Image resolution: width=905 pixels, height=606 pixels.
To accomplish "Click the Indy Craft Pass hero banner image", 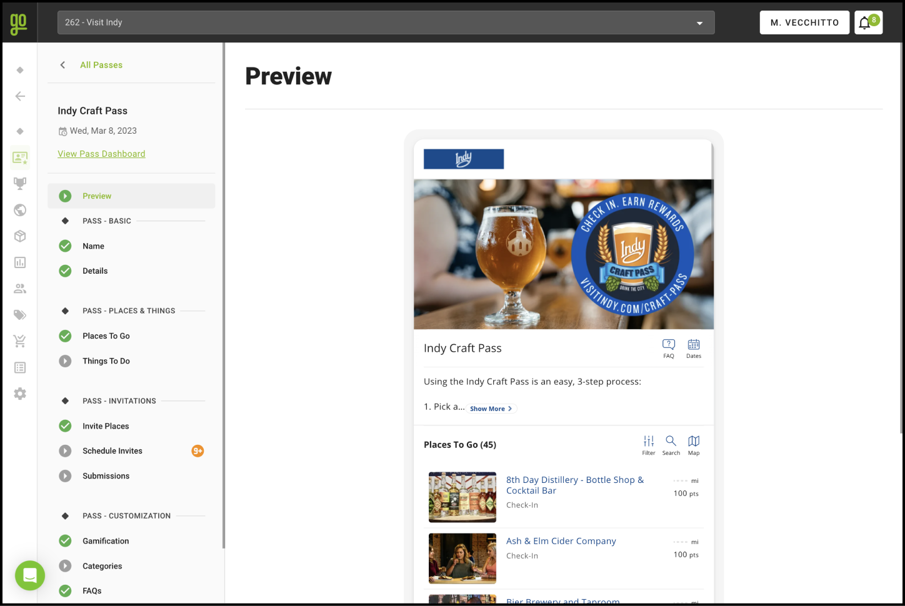I will tap(564, 254).
